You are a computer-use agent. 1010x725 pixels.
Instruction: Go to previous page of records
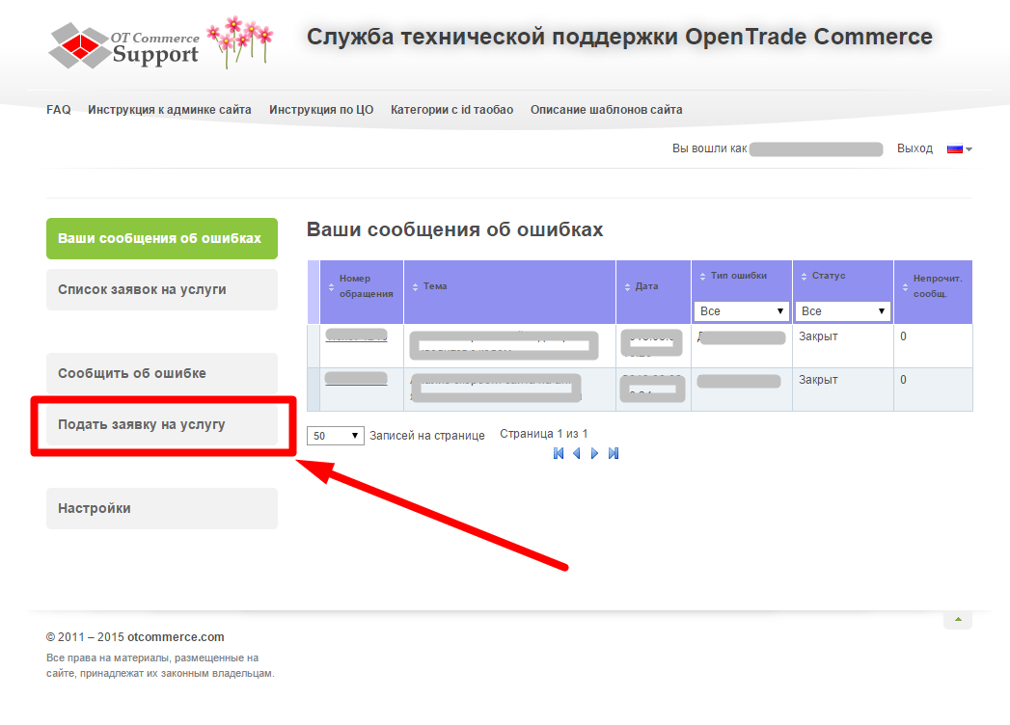577,453
